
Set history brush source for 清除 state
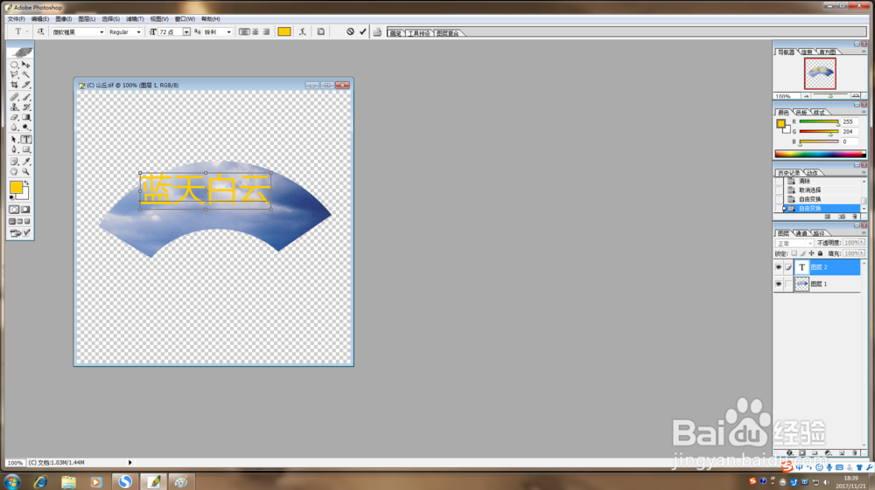779,182
